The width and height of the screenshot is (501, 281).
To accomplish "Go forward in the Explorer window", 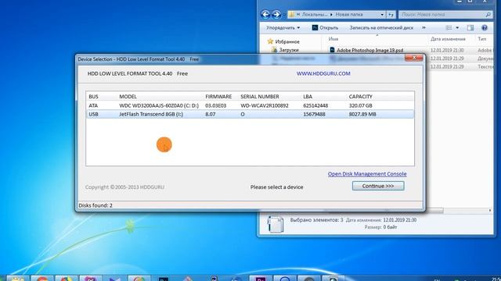I will (x=276, y=14).
